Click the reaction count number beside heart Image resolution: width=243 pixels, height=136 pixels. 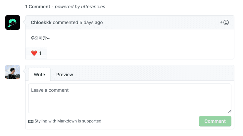pyautogui.click(x=40, y=53)
